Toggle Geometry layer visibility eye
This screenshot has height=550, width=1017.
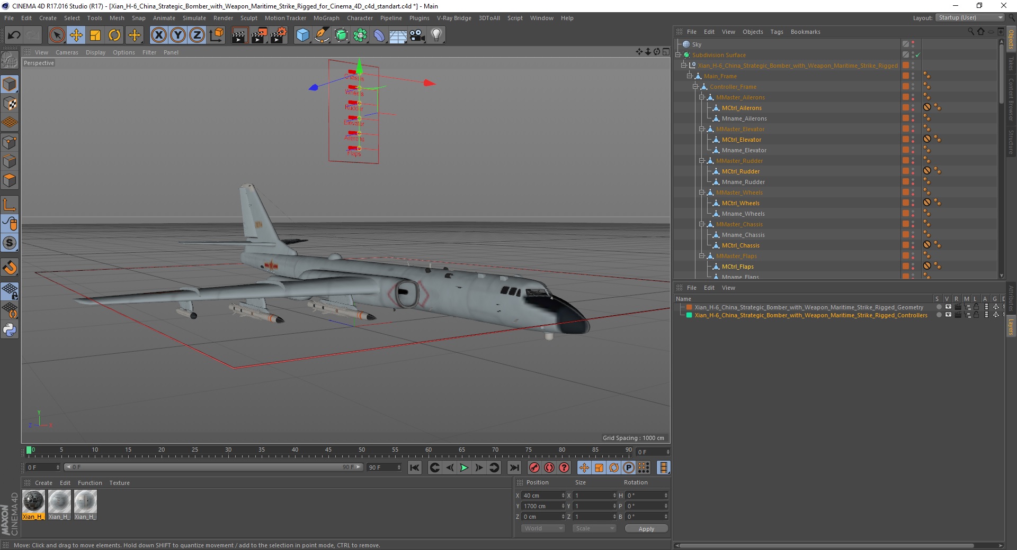click(948, 307)
